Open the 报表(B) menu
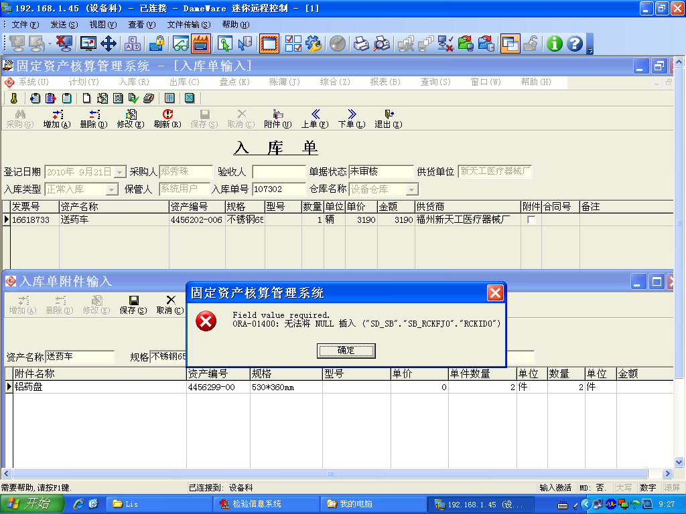The width and height of the screenshot is (686, 514). [385, 82]
